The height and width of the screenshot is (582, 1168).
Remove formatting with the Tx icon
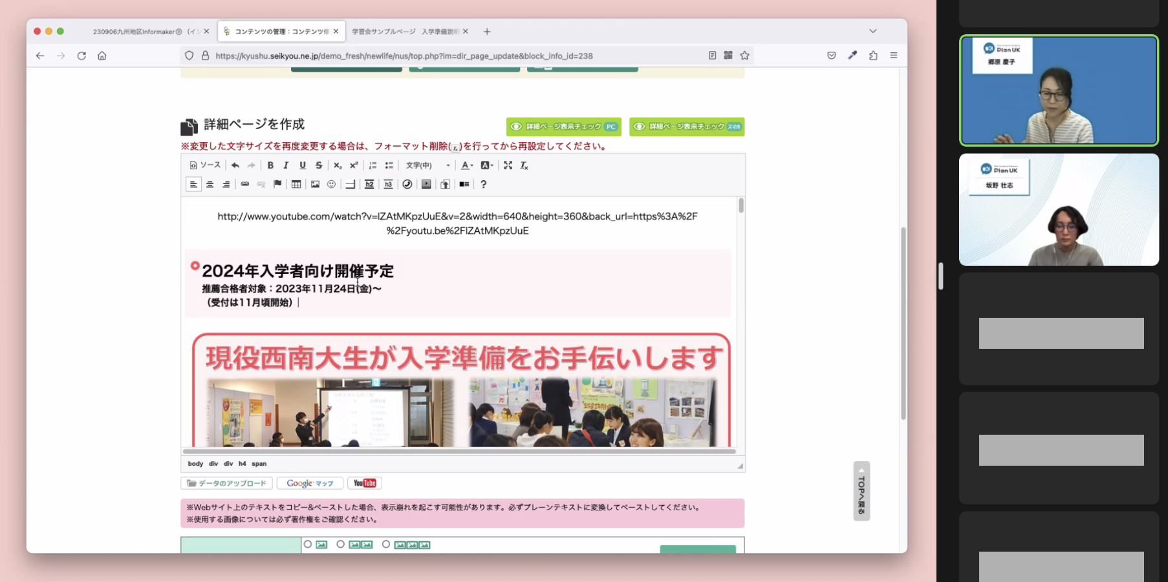point(524,165)
